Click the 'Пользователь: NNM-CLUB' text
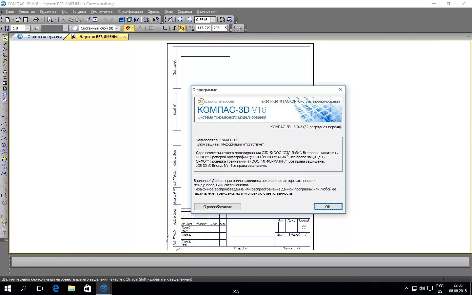This screenshot has width=472, height=295. point(217,140)
